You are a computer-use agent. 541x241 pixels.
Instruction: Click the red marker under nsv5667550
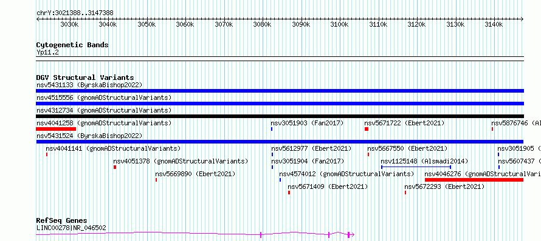tap(368, 154)
